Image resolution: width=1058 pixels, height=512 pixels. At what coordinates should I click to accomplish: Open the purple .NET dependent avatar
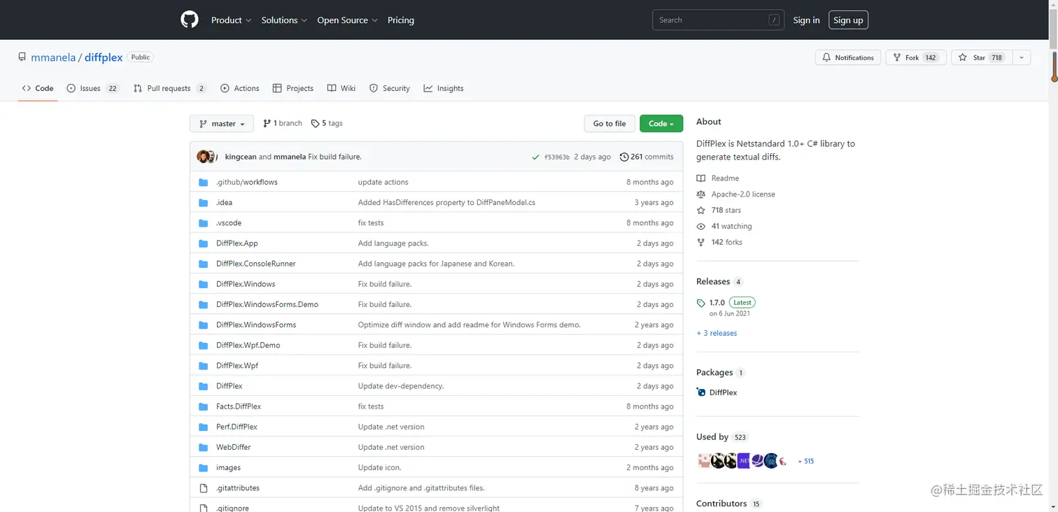(744, 461)
